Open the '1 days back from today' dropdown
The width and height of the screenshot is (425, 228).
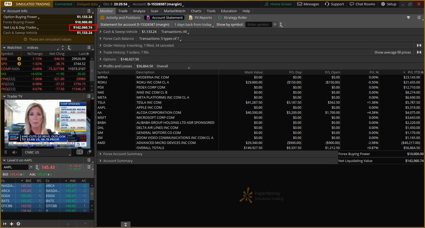tap(194, 25)
